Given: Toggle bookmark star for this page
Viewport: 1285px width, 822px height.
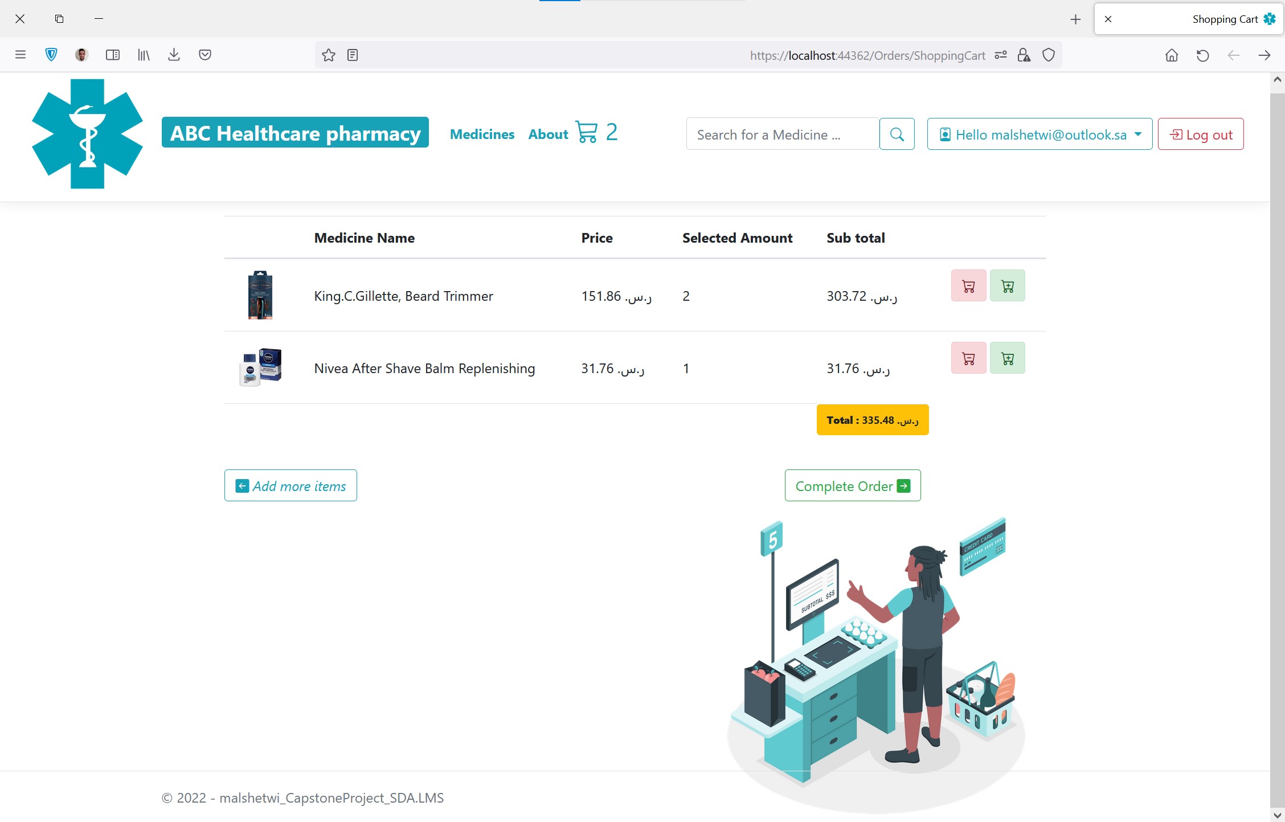Looking at the screenshot, I should pyautogui.click(x=328, y=55).
